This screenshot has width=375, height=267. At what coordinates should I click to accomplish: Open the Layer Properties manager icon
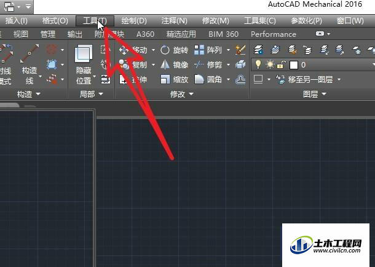click(x=258, y=50)
